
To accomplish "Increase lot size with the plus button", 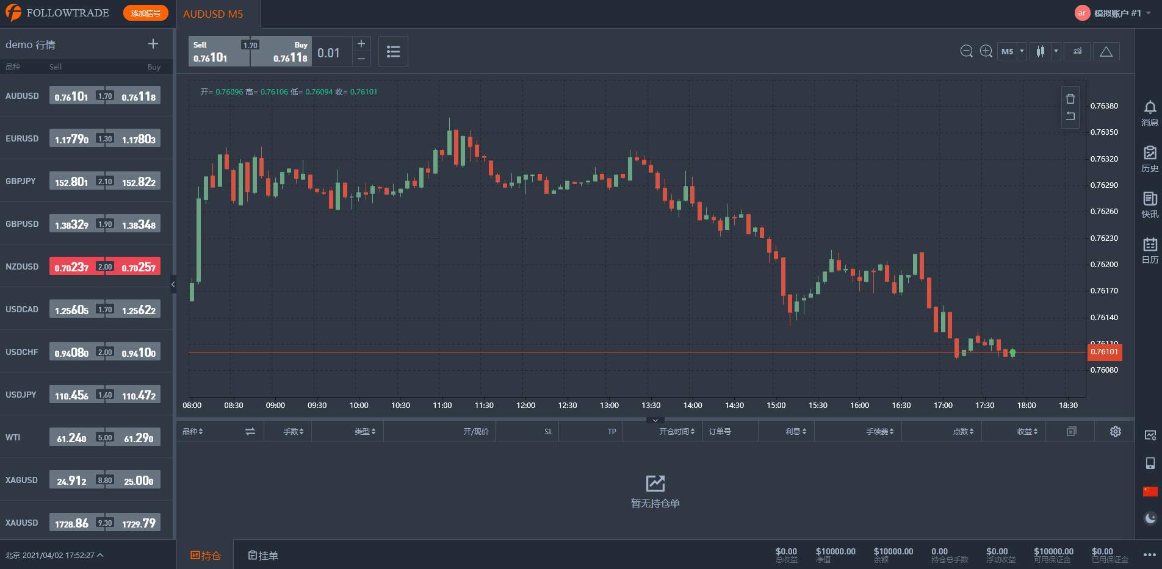I will pyautogui.click(x=361, y=43).
